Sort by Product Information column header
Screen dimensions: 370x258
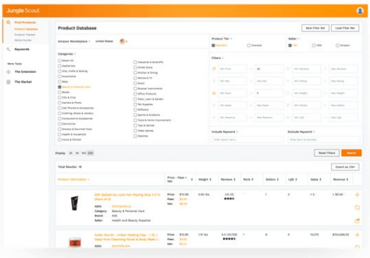coord(73,180)
